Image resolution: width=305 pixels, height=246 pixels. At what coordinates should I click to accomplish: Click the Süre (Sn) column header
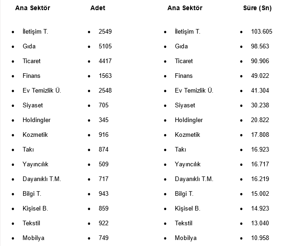[257, 8]
